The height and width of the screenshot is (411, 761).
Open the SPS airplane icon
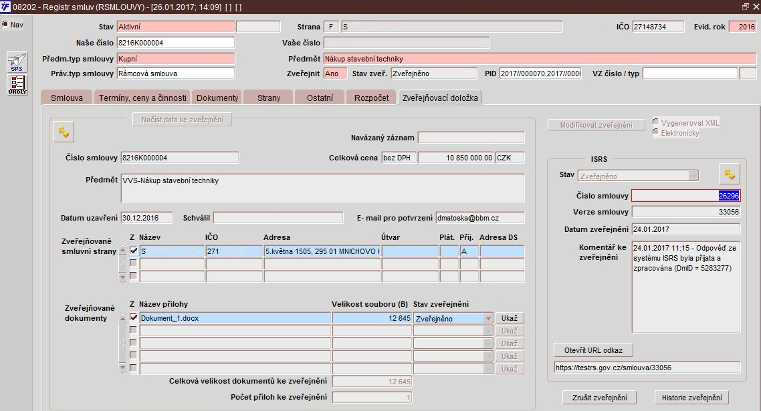[17, 63]
